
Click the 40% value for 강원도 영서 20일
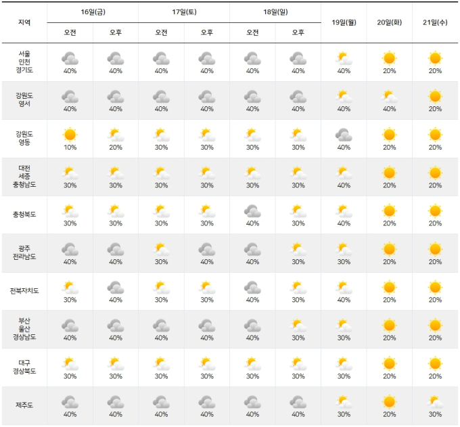pyautogui.click(x=389, y=109)
